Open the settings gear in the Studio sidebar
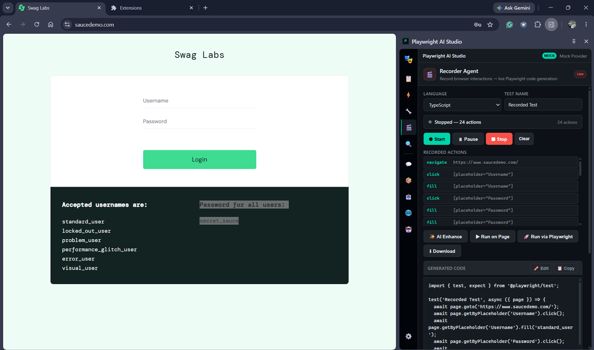 pyautogui.click(x=408, y=336)
